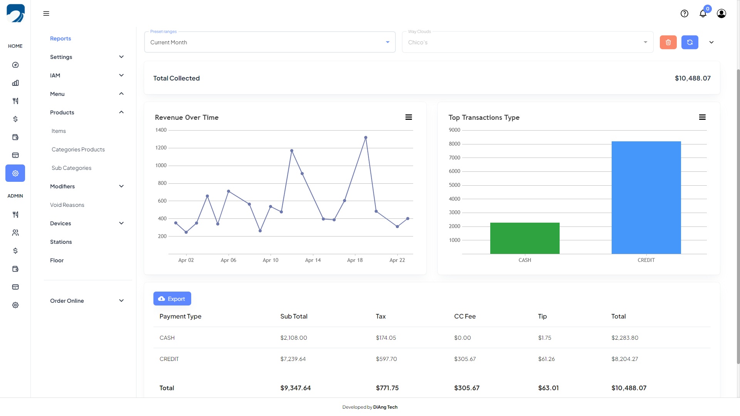Open the ADMIN settings gear icon
This screenshot has width=740, height=416.
(x=15, y=305)
